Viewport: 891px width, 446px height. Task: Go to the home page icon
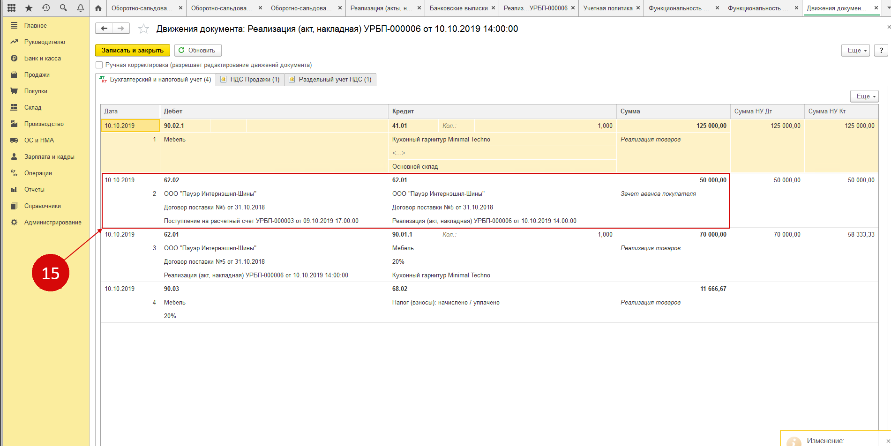pyautogui.click(x=98, y=8)
